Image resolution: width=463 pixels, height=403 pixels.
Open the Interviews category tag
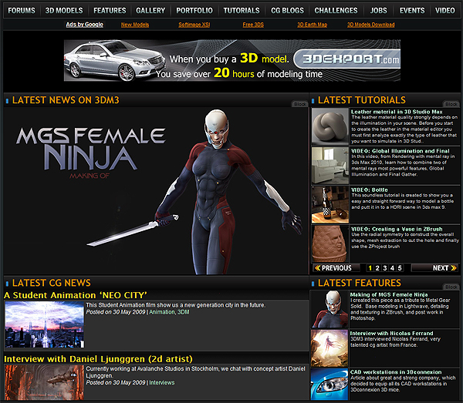pos(162,382)
